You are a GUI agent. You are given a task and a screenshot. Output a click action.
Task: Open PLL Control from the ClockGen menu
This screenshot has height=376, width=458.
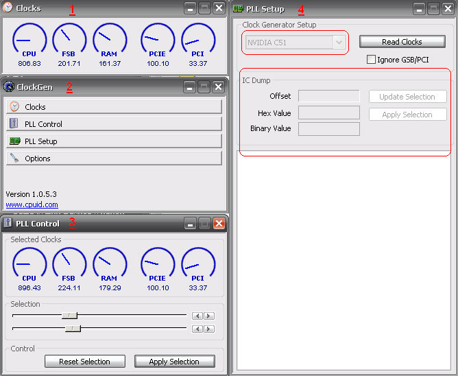point(114,124)
